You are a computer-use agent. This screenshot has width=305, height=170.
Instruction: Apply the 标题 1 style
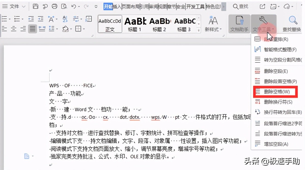pos(135,24)
